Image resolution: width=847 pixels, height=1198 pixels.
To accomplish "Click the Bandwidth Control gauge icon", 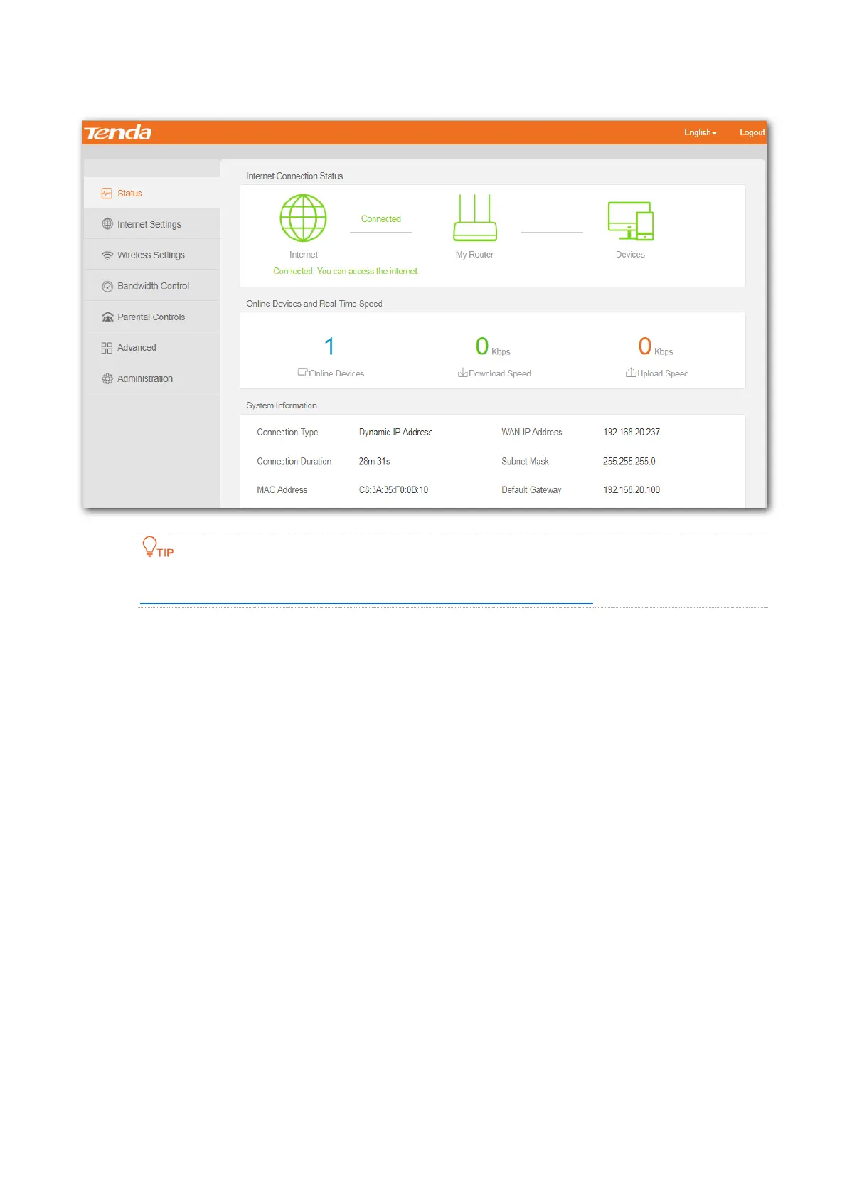I will (x=107, y=287).
